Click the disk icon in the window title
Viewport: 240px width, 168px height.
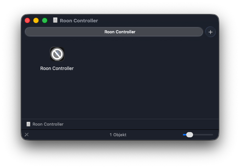[x=55, y=20]
